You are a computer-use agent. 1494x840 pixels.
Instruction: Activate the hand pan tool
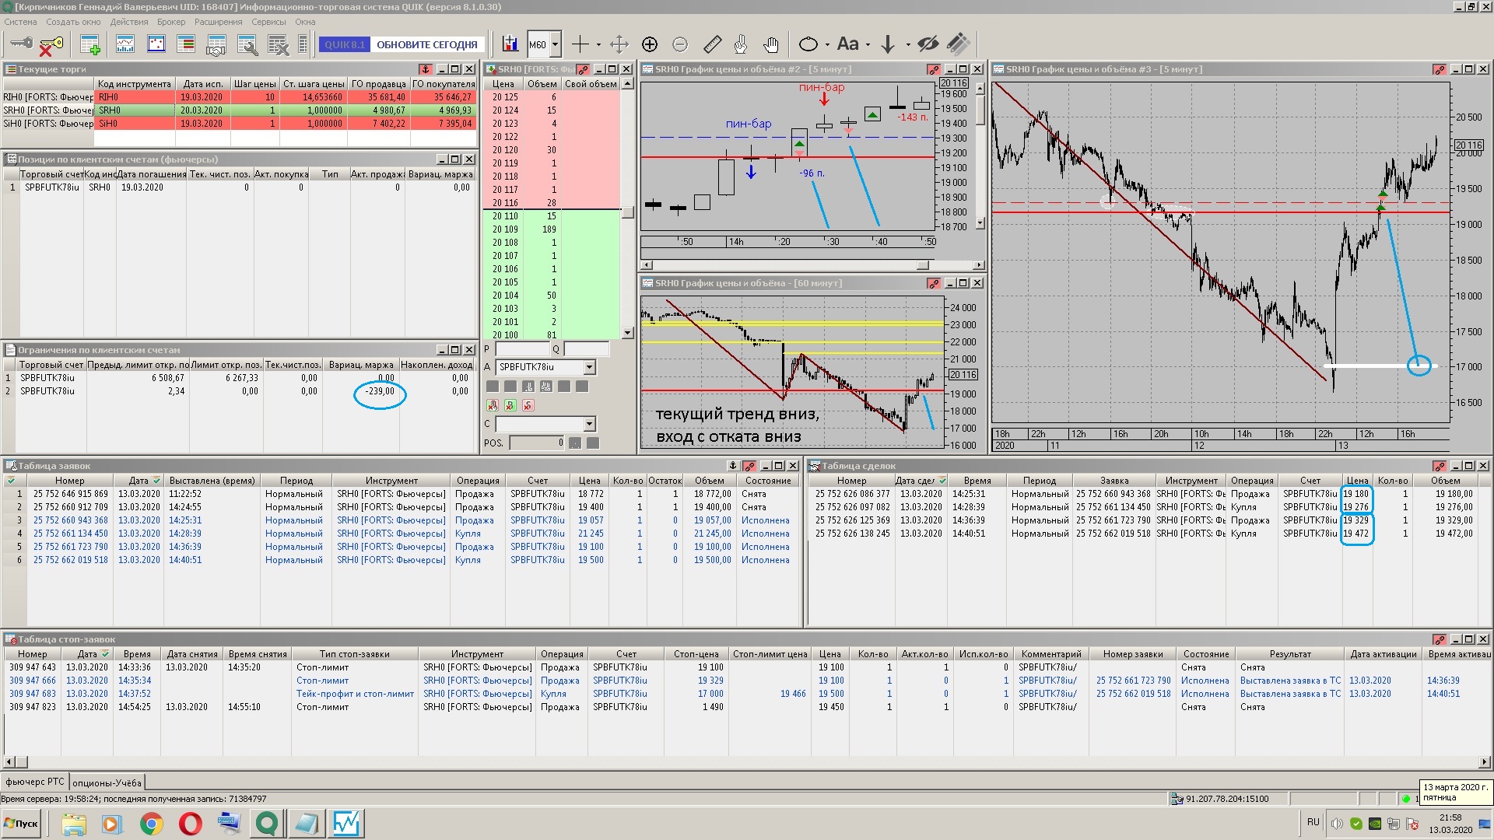(770, 44)
